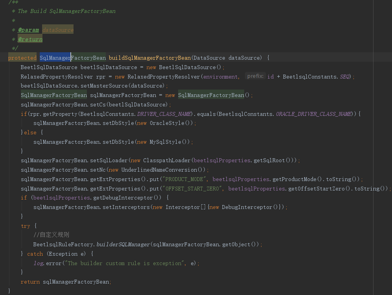Click the equals method call
The width and height of the screenshot is (392, 295).
(206, 114)
